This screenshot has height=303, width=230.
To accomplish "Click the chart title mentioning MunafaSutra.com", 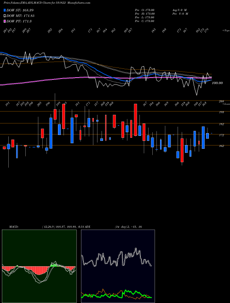I will pyautogui.click(x=47, y=3).
